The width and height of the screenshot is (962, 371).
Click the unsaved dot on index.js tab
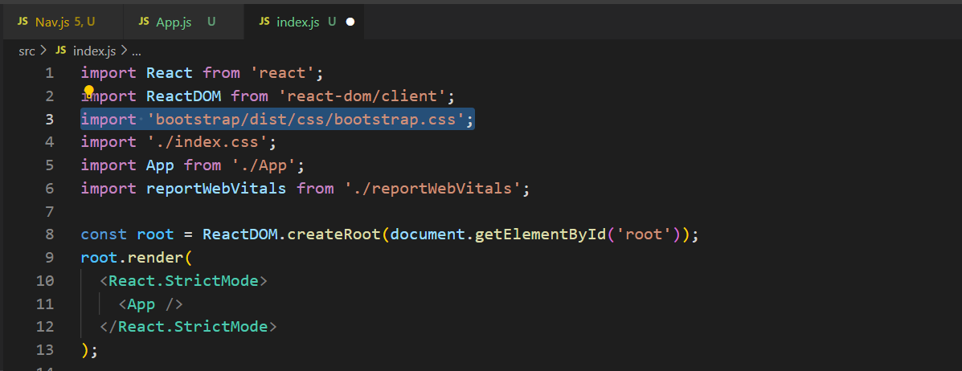[x=350, y=22]
